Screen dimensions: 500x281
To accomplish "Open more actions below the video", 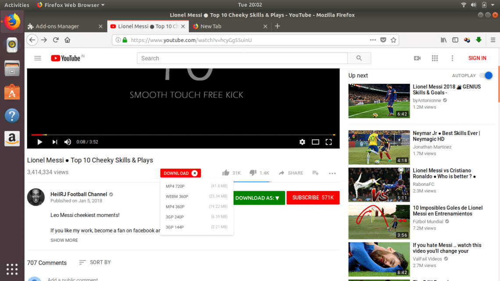I will pos(332,173).
